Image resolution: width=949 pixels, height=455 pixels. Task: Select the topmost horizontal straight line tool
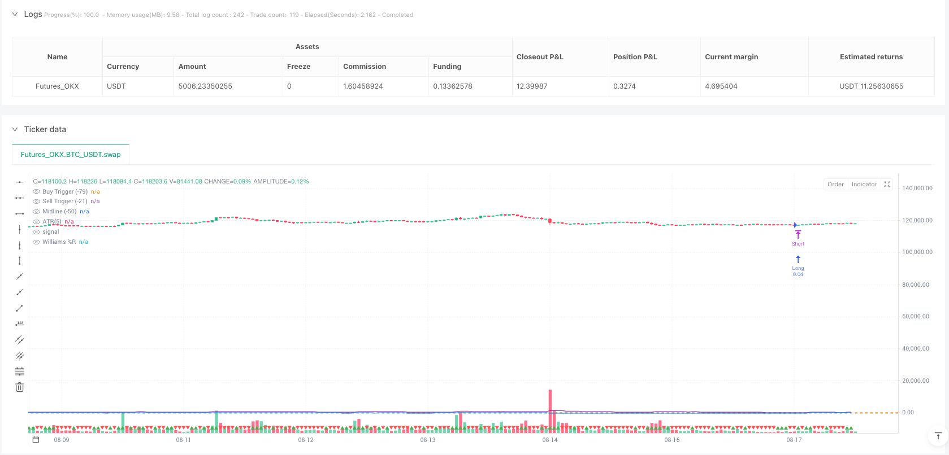click(19, 182)
